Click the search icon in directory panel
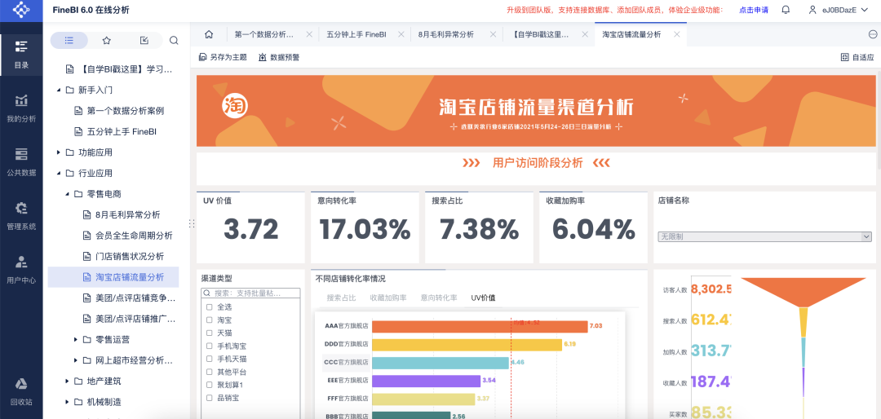 174,40
